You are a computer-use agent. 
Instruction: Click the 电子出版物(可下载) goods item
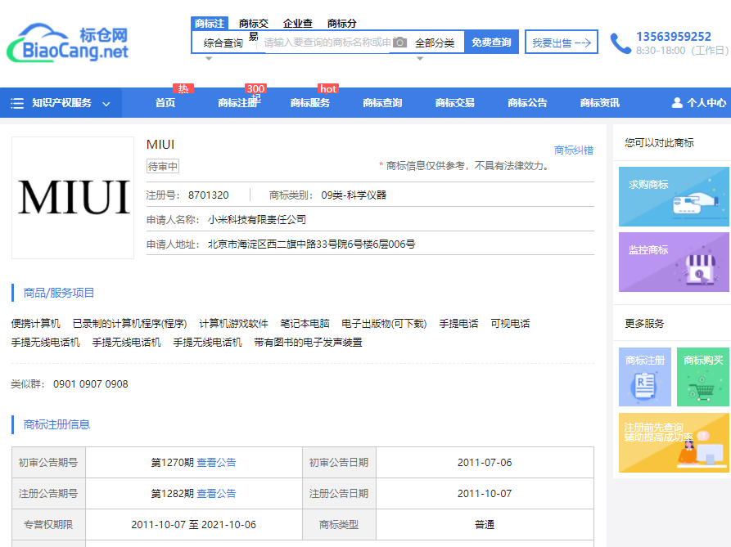384,324
